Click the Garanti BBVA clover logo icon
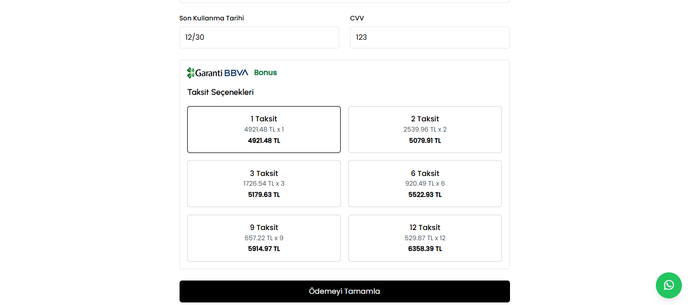 191,73
